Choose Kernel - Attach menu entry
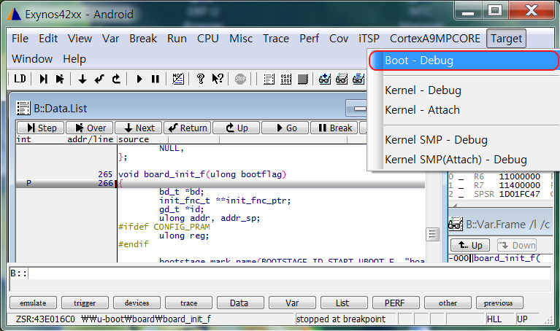Screen dimensions: 560x331 click(422, 110)
